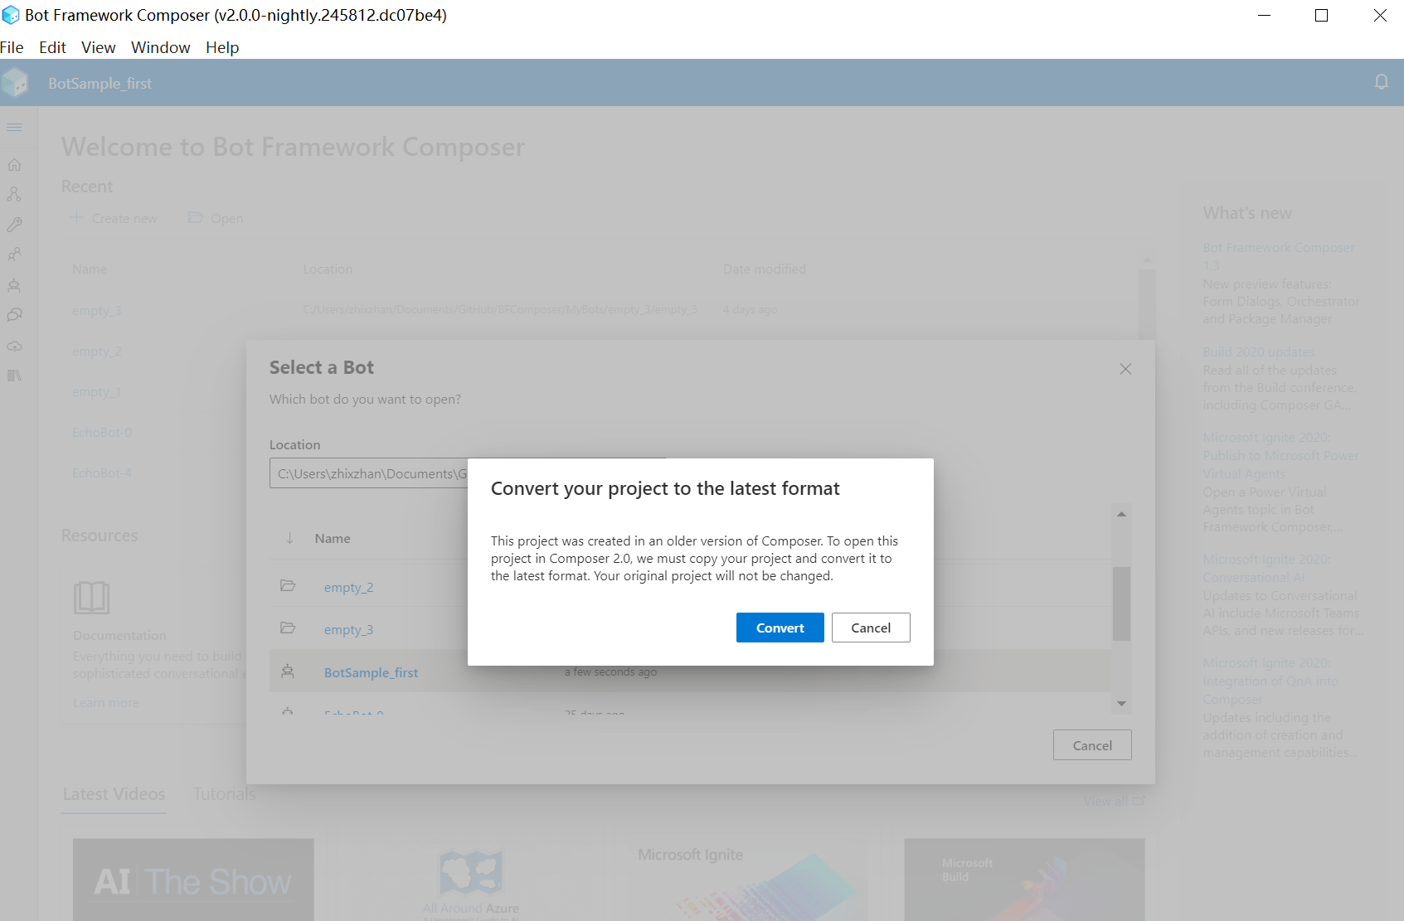This screenshot has width=1404, height=921.
Task: Click the Convert button in the dialog
Action: click(x=779, y=628)
